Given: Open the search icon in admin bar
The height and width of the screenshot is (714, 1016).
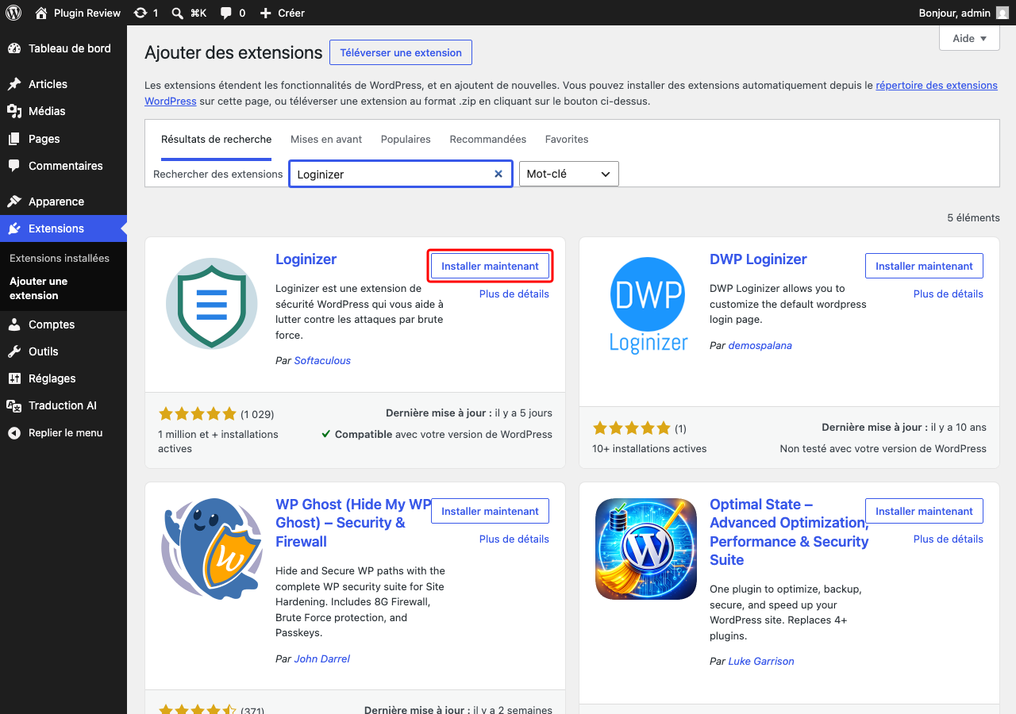Looking at the screenshot, I should click(x=178, y=13).
